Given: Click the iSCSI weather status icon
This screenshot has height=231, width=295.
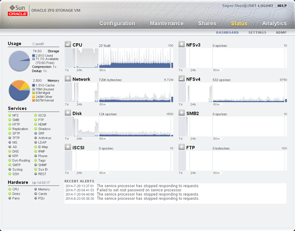Looking at the screenshot, I should coord(68,147).
